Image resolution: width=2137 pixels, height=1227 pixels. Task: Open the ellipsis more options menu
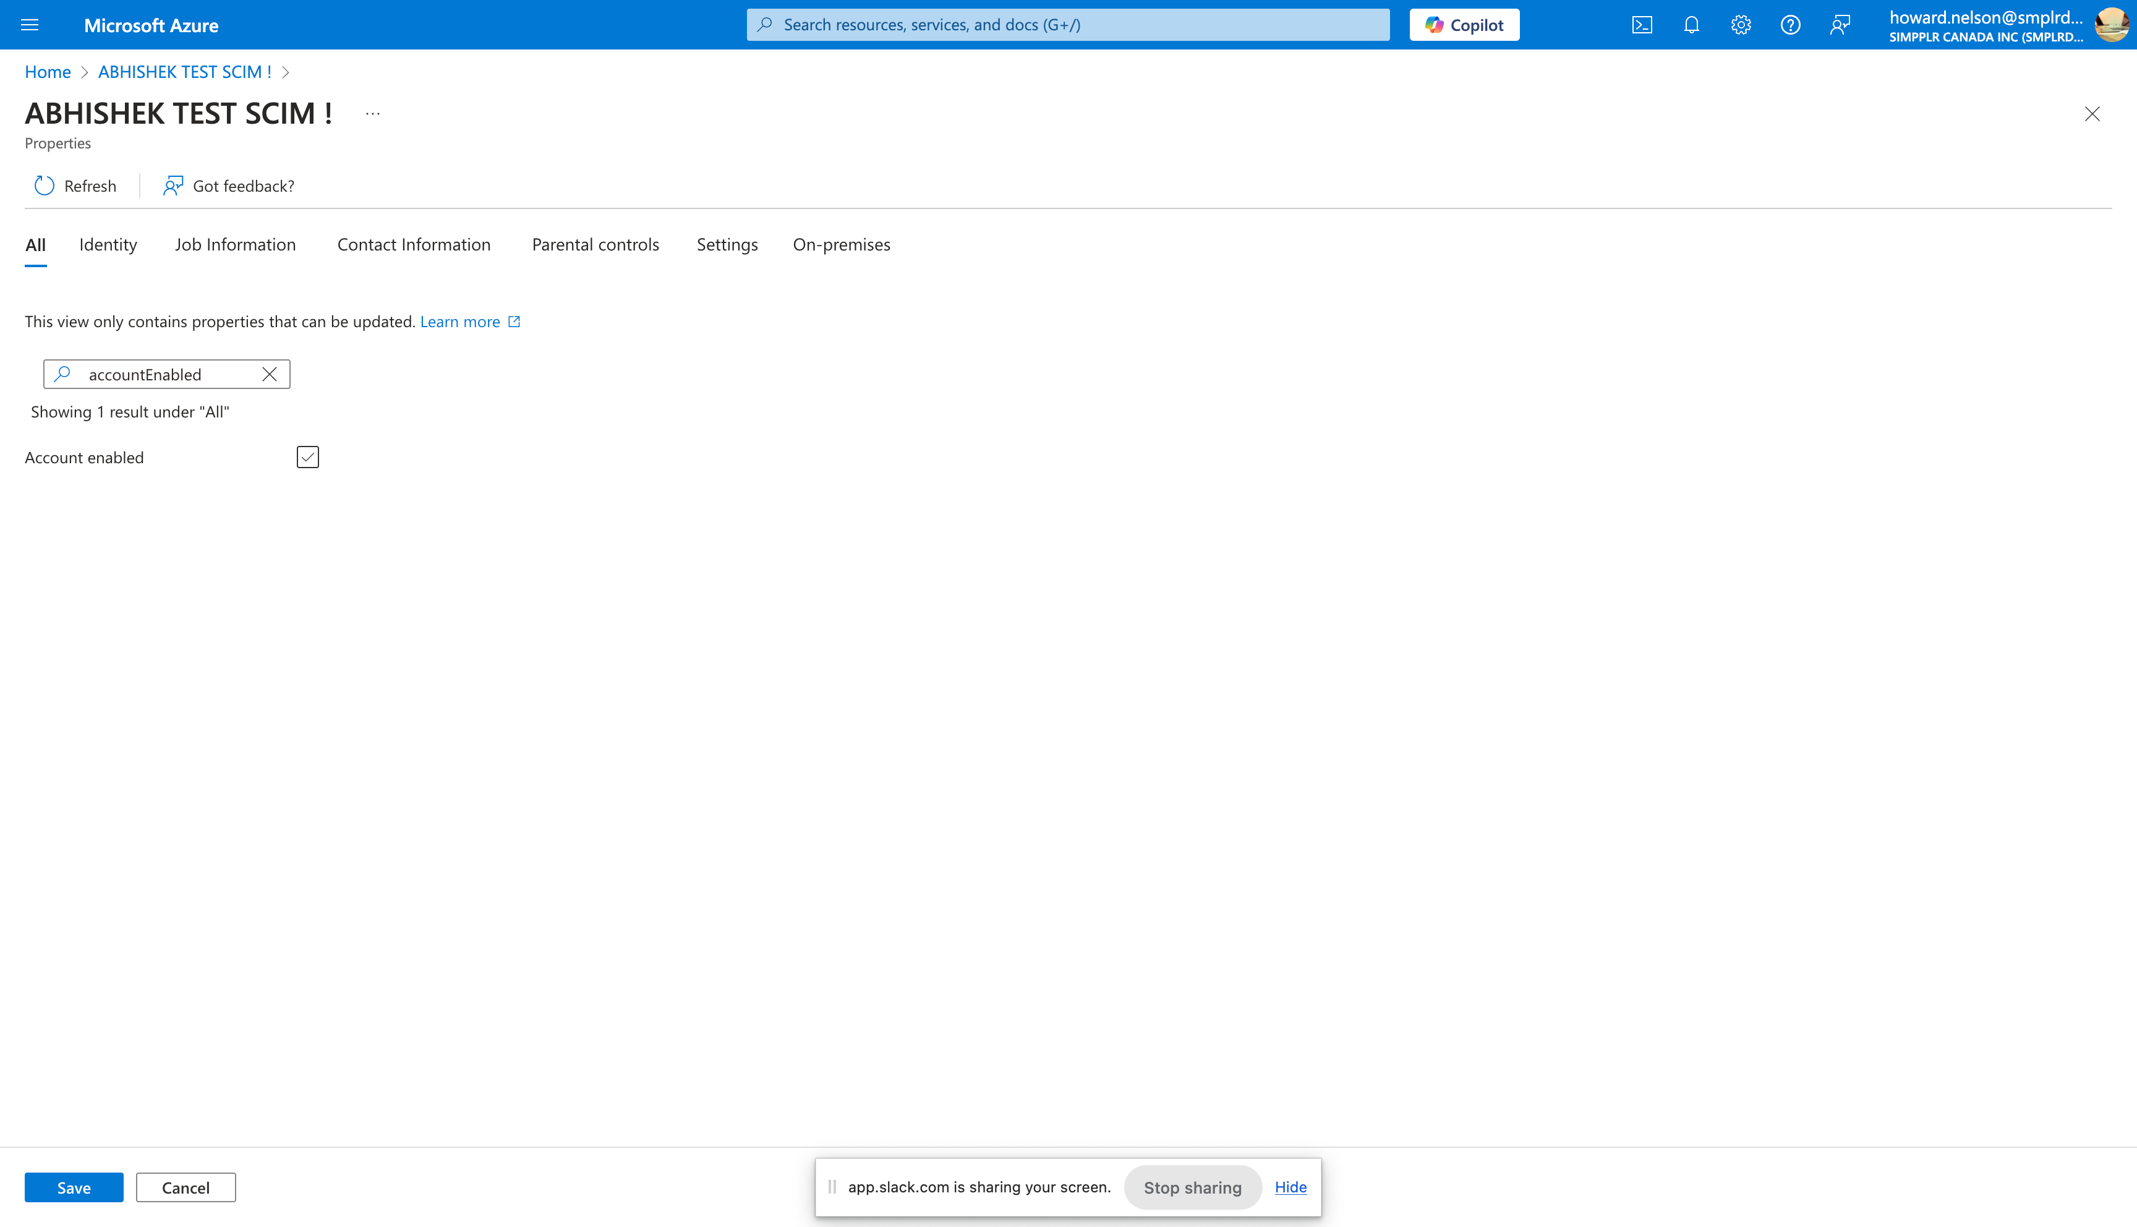click(x=372, y=114)
